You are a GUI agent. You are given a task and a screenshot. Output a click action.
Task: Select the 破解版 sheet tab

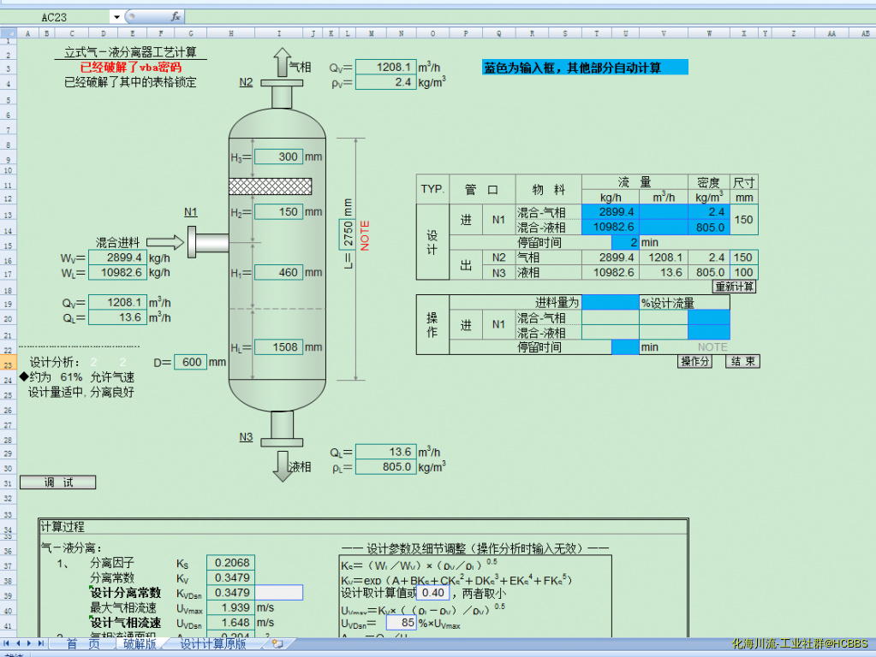pyautogui.click(x=140, y=643)
